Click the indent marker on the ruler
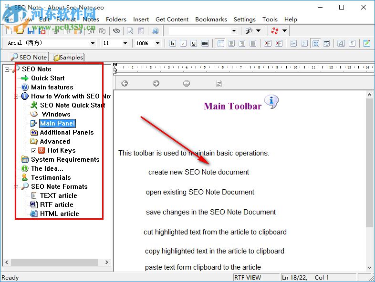The image size is (375, 282). click(x=115, y=70)
